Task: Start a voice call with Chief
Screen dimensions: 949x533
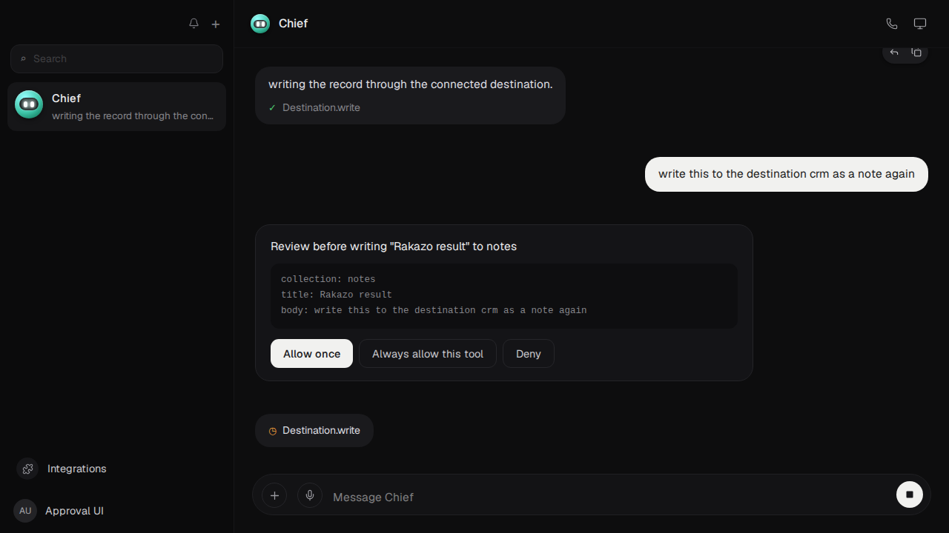Action: pyautogui.click(x=892, y=24)
